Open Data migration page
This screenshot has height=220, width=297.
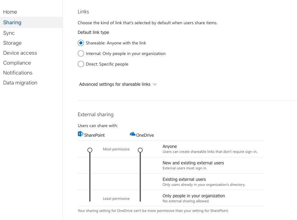(20, 83)
